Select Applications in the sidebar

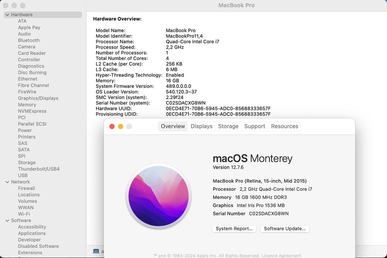click(x=32, y=233)
